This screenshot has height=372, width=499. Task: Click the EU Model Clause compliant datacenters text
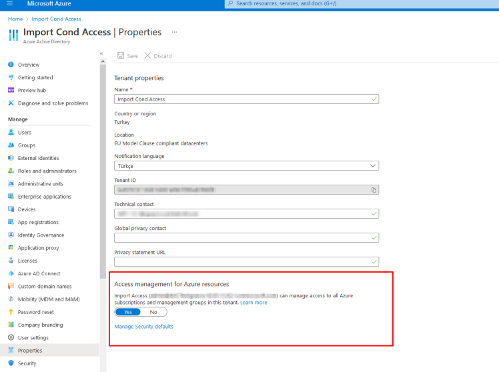pyautogui.click(x=161, y=143)
